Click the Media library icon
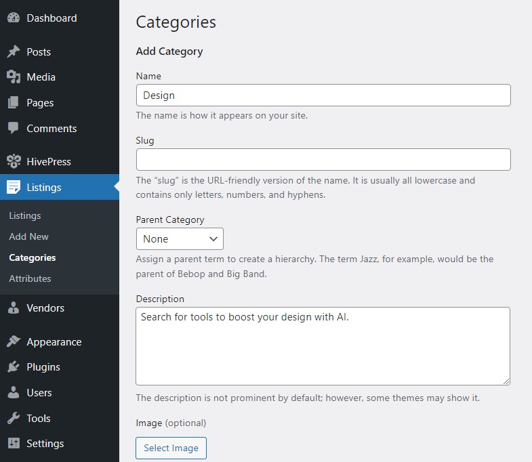Image resolution: width=532 pixels, height=462 pixels. pos(14,77)
